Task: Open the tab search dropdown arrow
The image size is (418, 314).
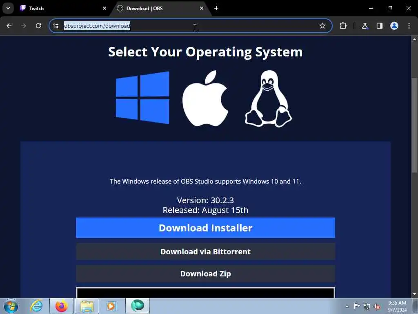Action: coord(8,8)
